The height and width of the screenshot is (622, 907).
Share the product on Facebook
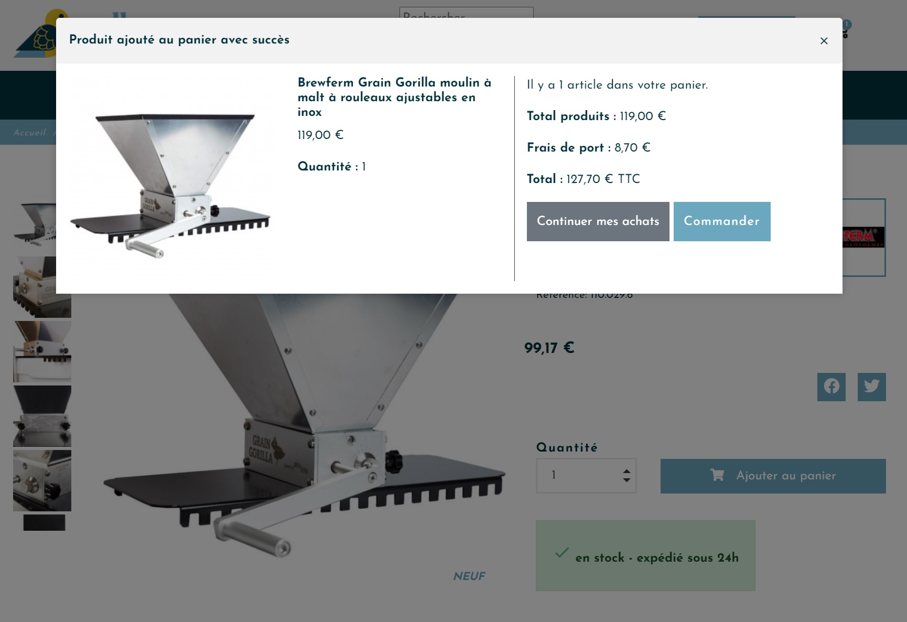click(832, 387)
